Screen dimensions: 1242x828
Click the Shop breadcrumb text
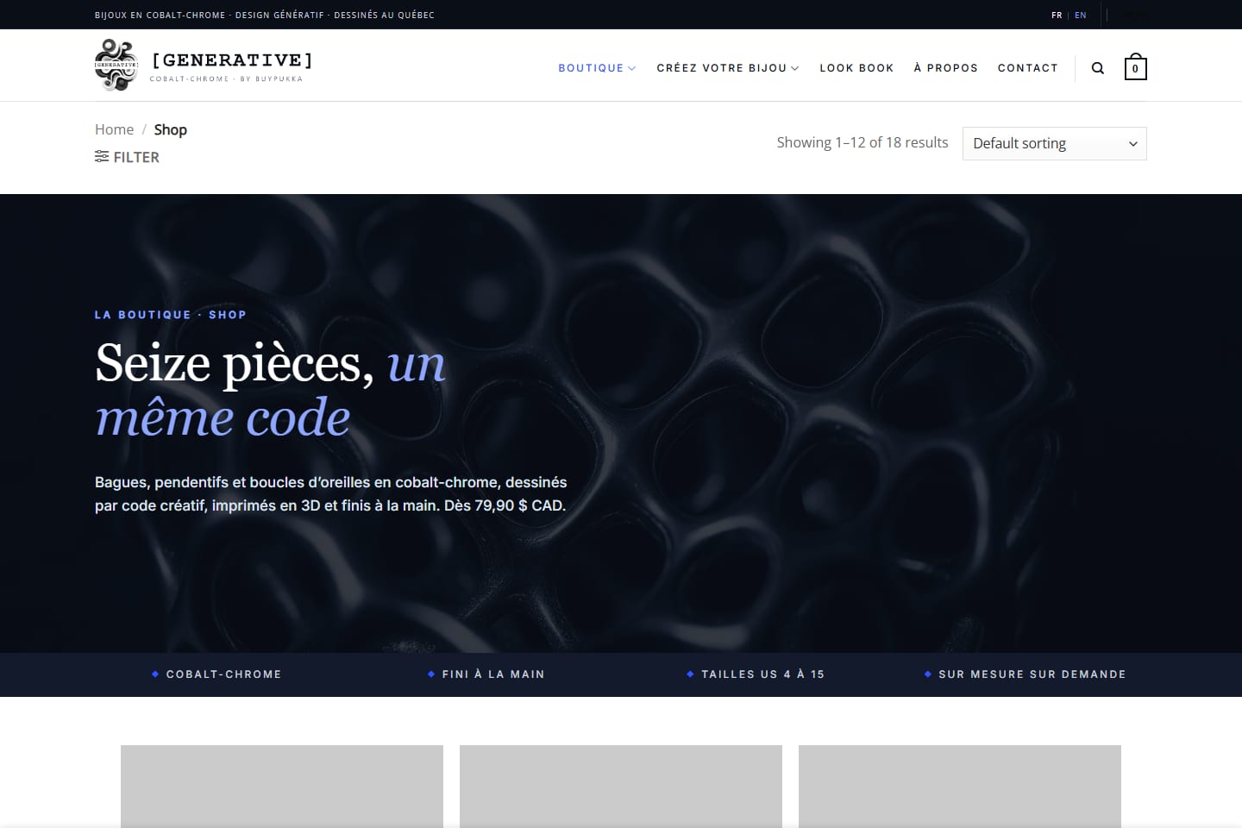point(171,129)
